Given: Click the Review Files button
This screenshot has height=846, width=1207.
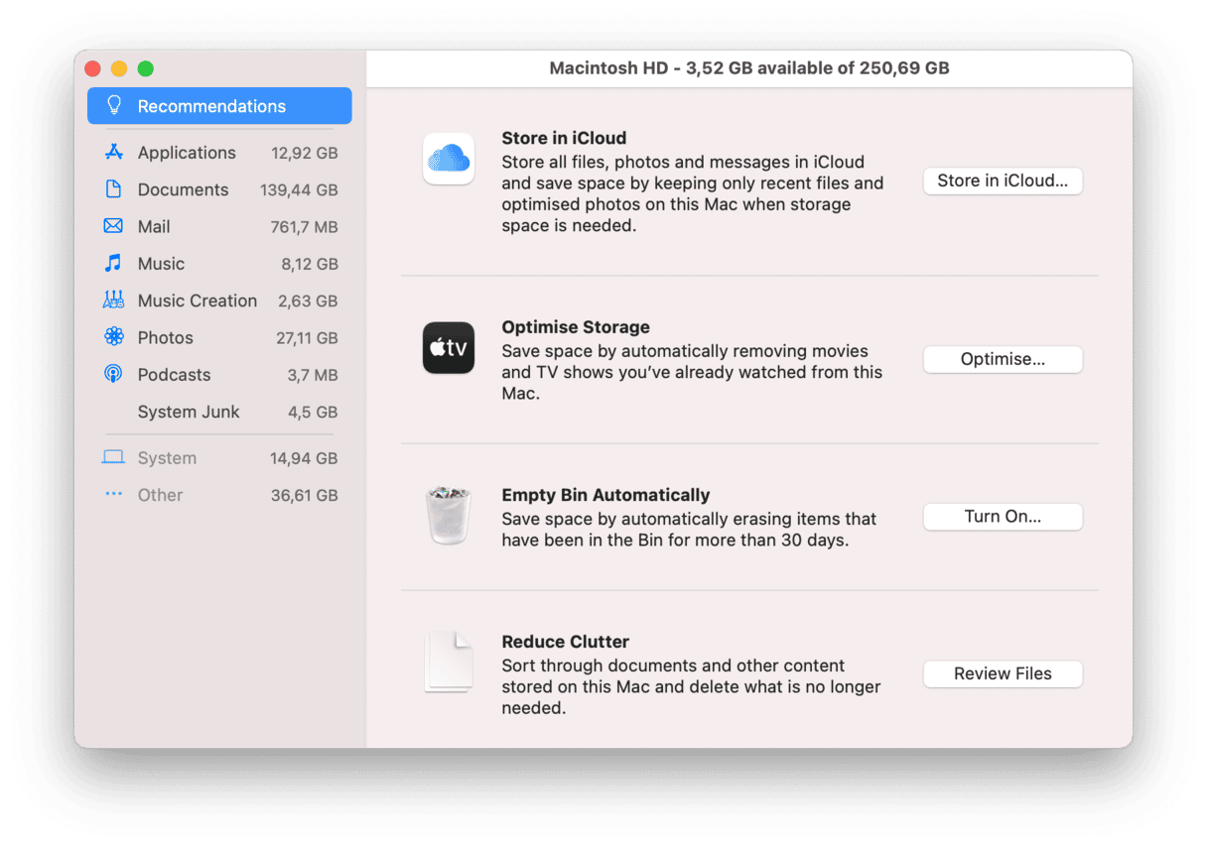Looking at the screenshot, I should [1003, 673].
